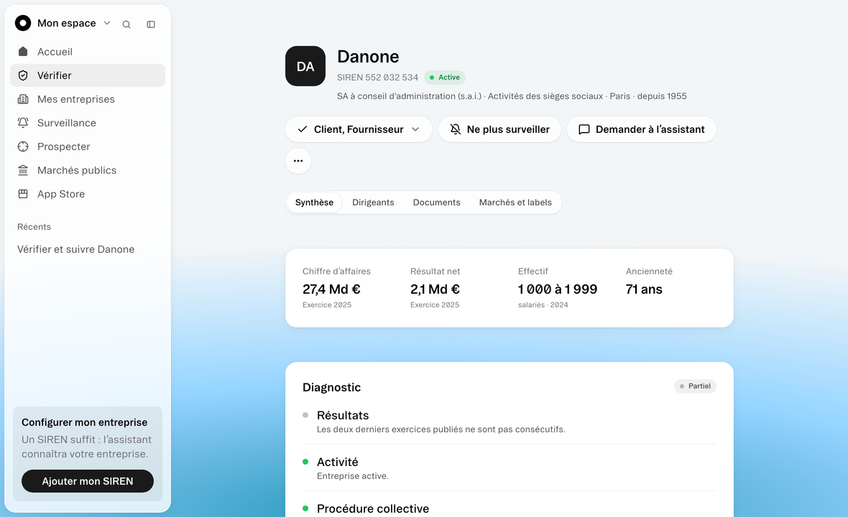Click the Ne plus surveiller button
Viewport: 848px width, 517px height.
click(499, 130)
